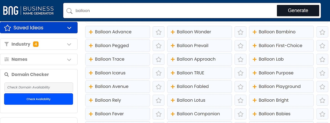Click the plus icon beside Balloon Playground
The image size is (330, 123).
click(x=255, y=86)
